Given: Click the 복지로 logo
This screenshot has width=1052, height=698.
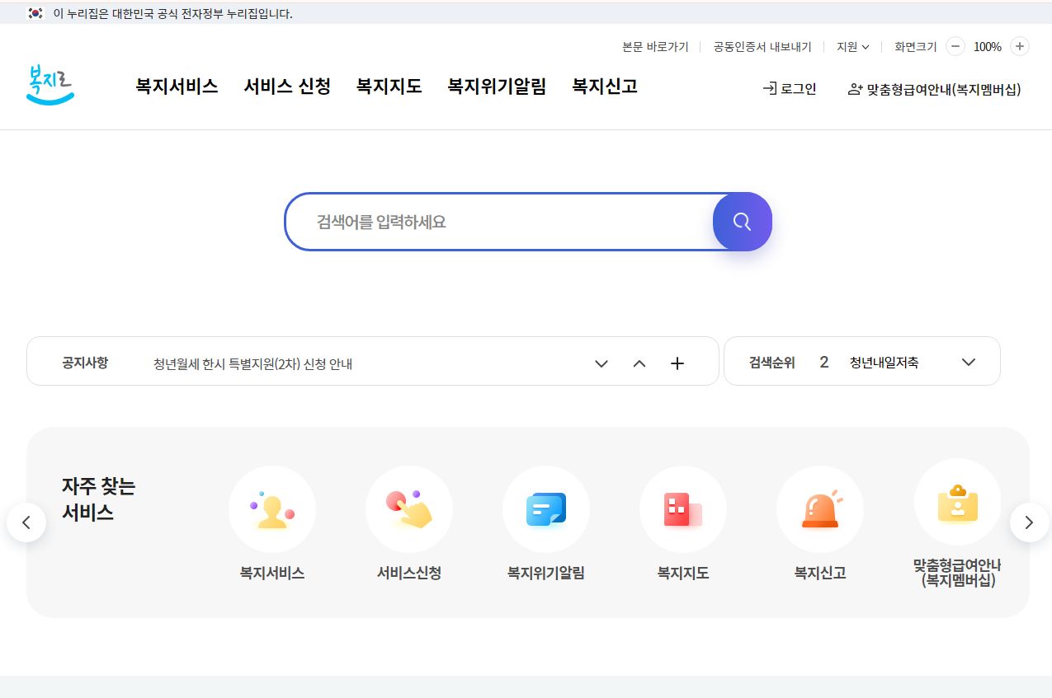Looking at the screenshot, I should pos(50,85).
